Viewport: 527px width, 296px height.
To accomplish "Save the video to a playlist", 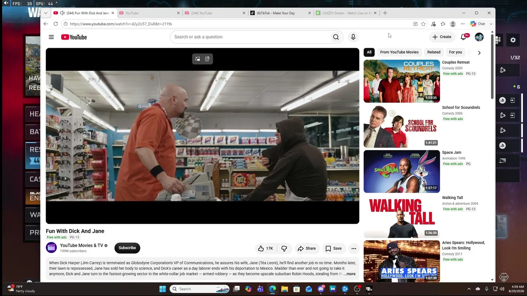I will point(333,248).
